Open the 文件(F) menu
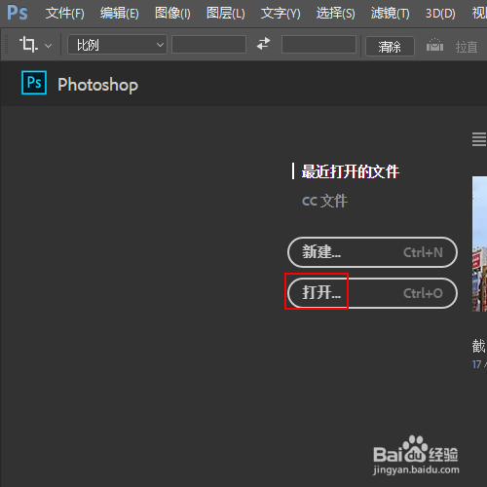This screenshot has width=487, height=487. click(x=64, y=14)
